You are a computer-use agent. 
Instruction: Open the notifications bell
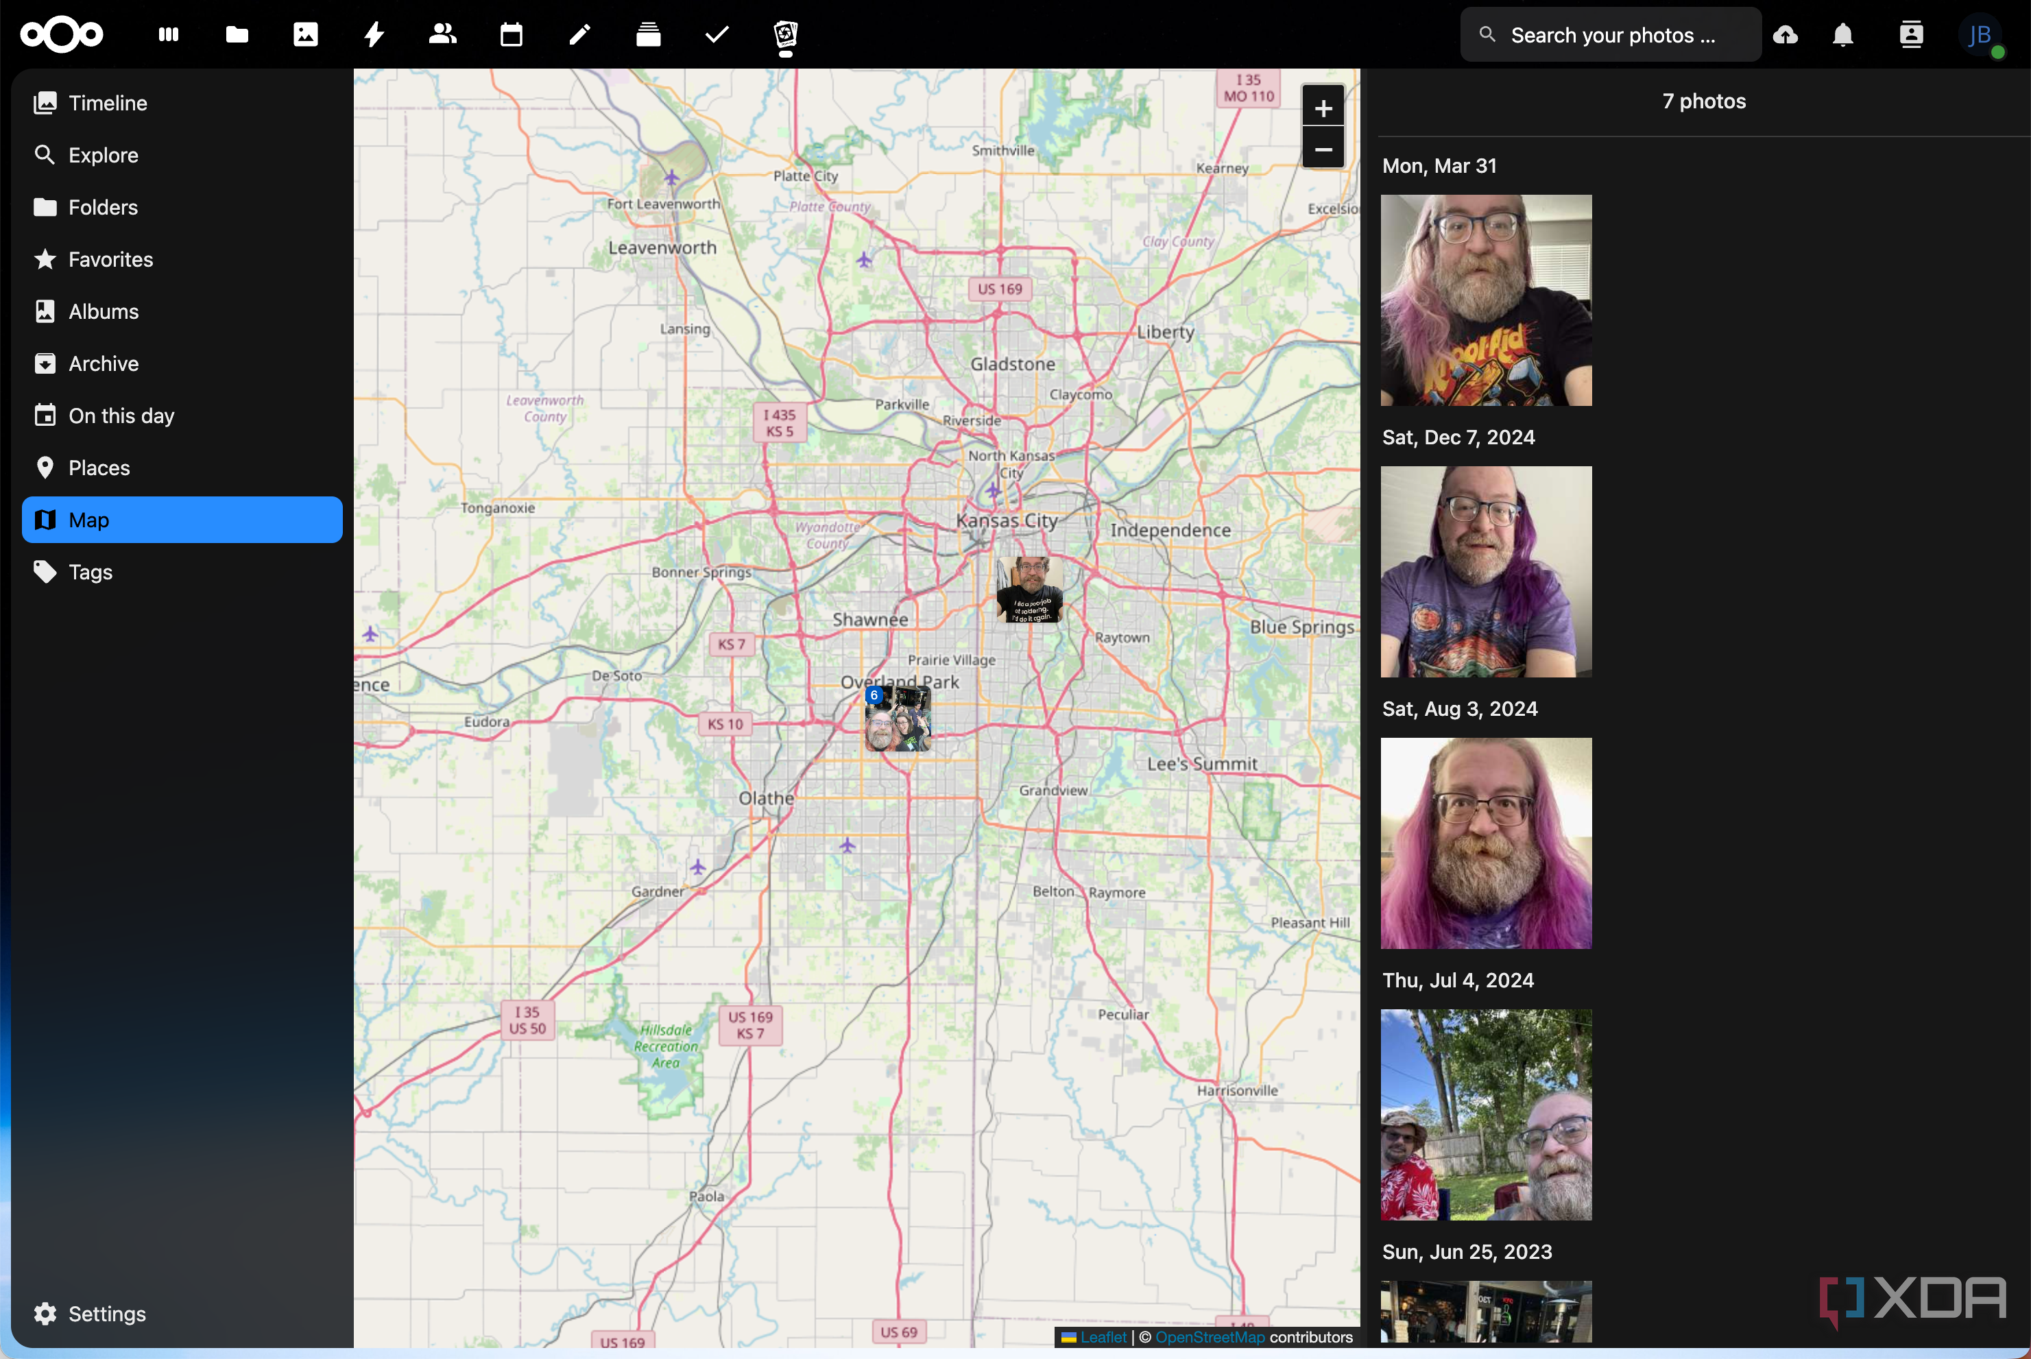click(x=1843, y=35)
